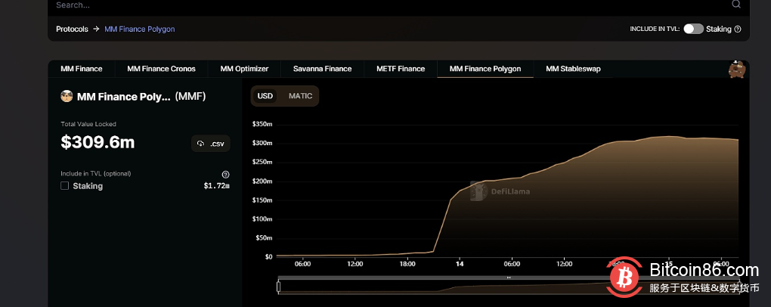Click the llama mascot icon at tab row end
The height and width of the screenshot is (307, 771).
click(x=737, y=69)
